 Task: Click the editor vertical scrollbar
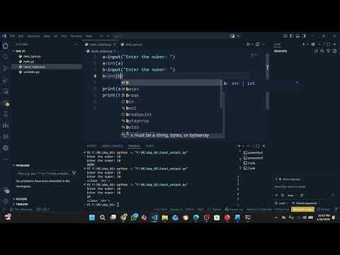pos(267,81)
